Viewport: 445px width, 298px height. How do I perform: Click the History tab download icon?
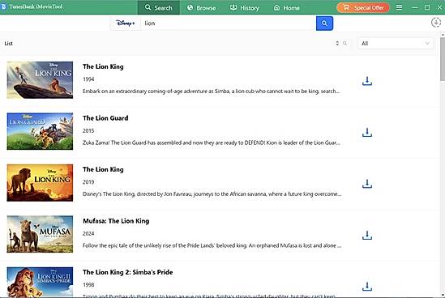pyautogui.click(x=233, y=7)
